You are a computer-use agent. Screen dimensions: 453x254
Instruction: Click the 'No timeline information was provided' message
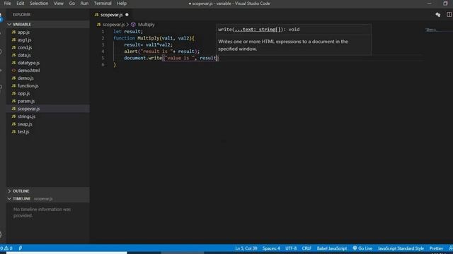pos(42,212)
